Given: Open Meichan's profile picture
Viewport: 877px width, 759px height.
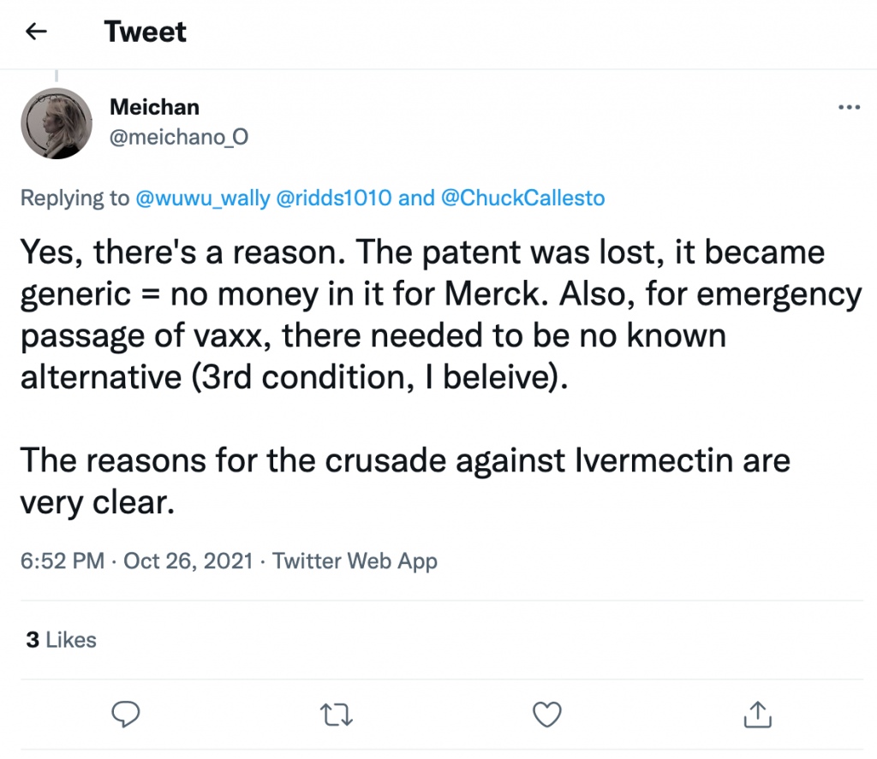Looking at the screenshot, I should [57, 123].
